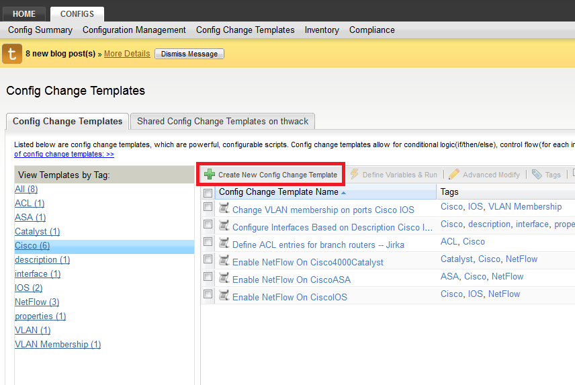Click script icon beside Enable NetFlow On CiscoASA
The image size is (575, 385).
224,278
